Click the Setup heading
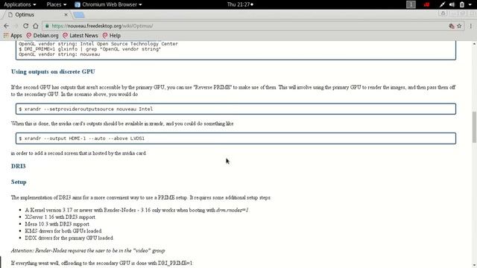Viewport: 477px width, 268px height. coord(19,182)
